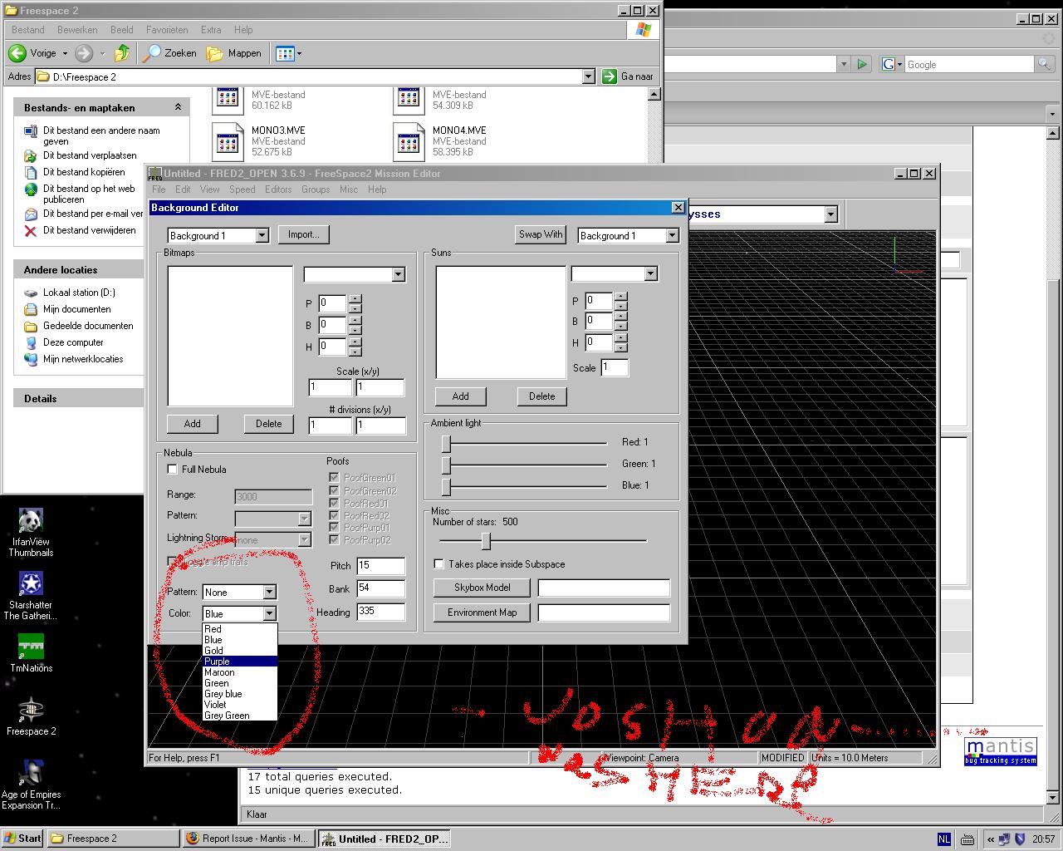Click the copy file (kopiëren) icon
Screen dimensions: 1063x851
click(x=31, y=172)
